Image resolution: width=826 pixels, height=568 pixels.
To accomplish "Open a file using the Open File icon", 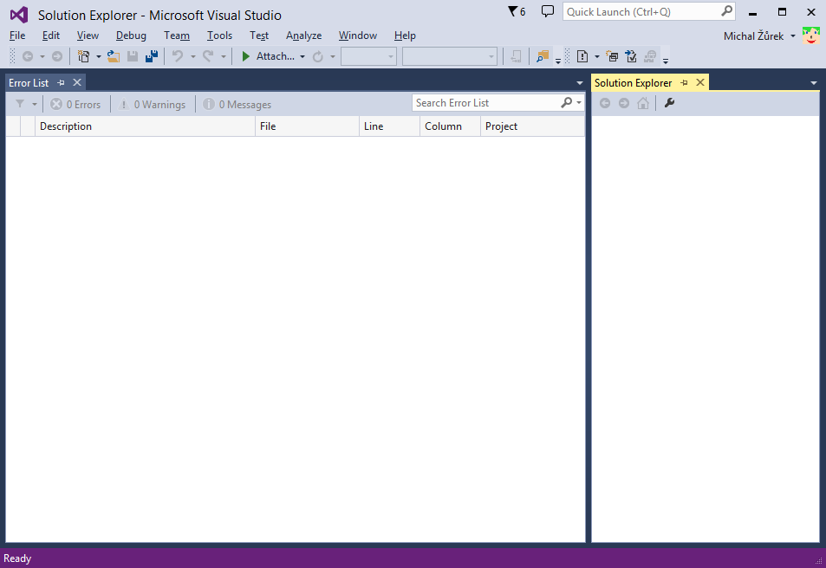I will point(114,56).
